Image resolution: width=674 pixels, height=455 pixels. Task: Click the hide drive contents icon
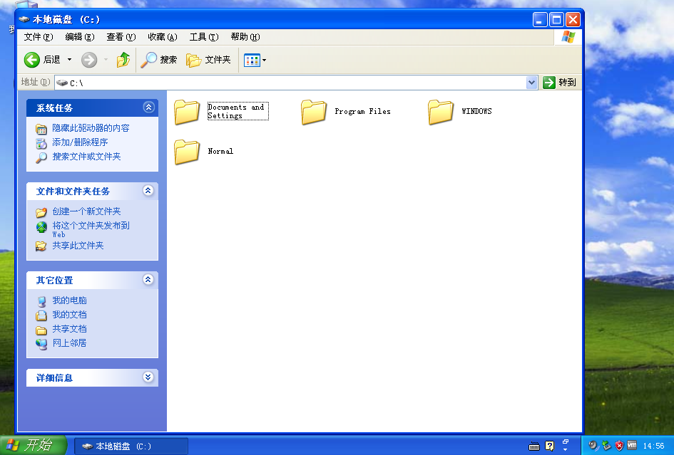pyautogui.click(x=41, y=129)
